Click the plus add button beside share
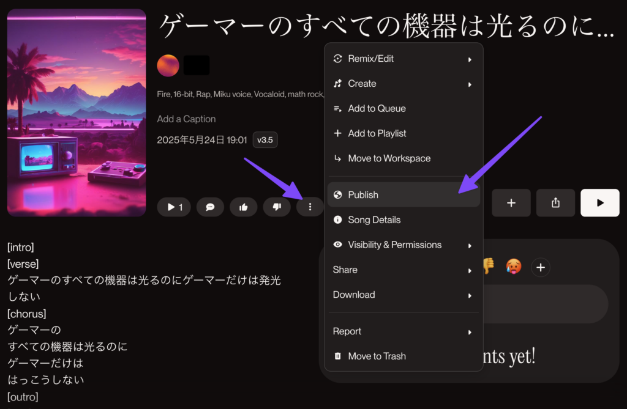 coord(511,203)
